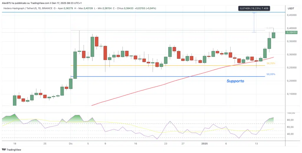Screen dimensions: 302x153
Task: Select the blue 50,00% Fibonacci level label
Action: [270, 75]
